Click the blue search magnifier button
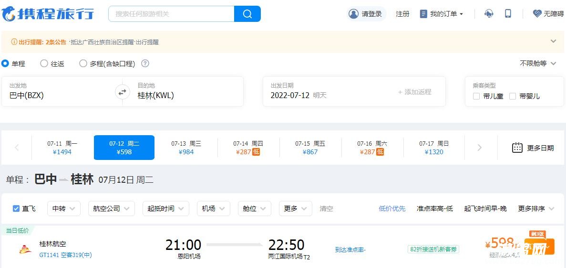The width and height of the screenshot is (566, 268). pyautogui.click(x=247, y=14)
